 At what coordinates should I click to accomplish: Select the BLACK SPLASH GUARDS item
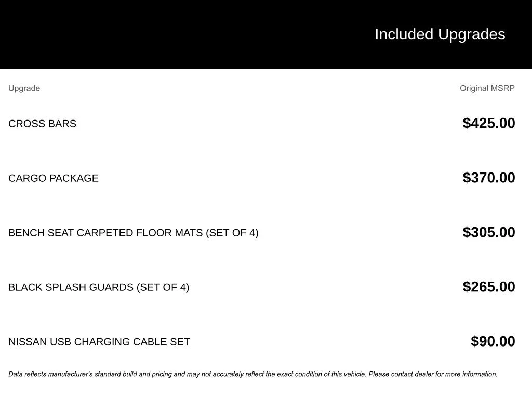99,287
